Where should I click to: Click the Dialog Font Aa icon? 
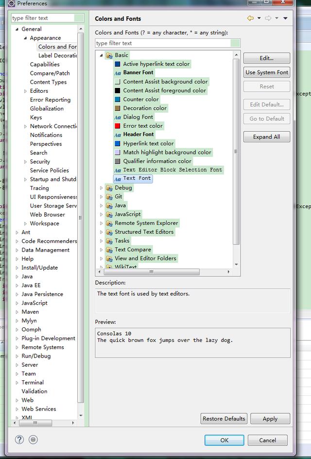click(x=118, y=117)
